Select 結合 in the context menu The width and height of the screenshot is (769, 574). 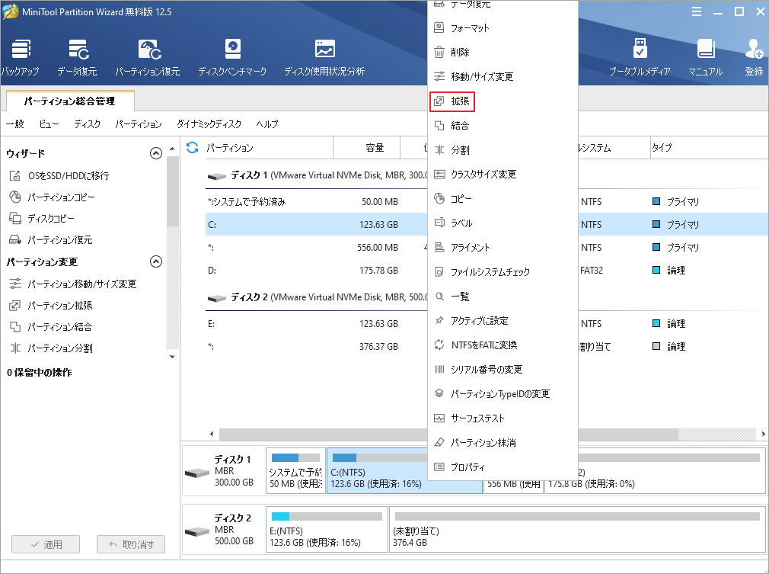click(x=503, y=126)
